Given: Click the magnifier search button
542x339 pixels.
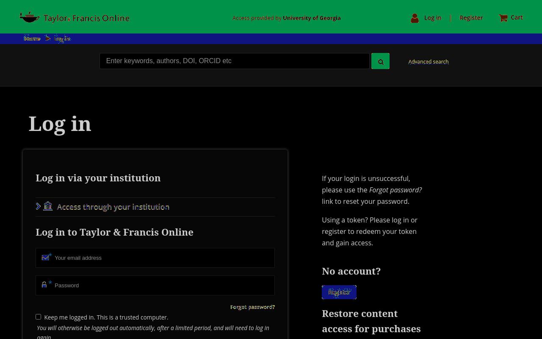Looking at the screenshot, I should (380, 61).
